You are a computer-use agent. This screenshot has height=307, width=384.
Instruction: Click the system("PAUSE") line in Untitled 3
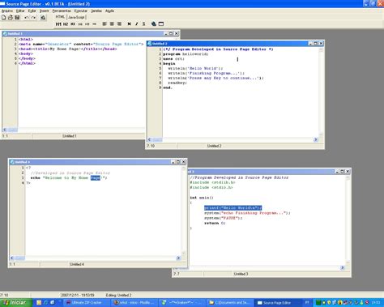[x=224, y=218]
